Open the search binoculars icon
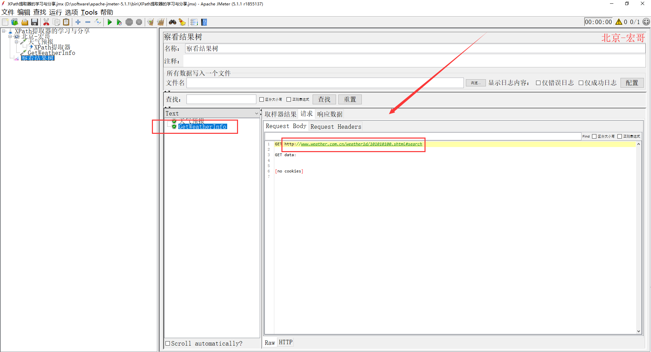The width and height of the screenshot is (651, 352). 173,22
